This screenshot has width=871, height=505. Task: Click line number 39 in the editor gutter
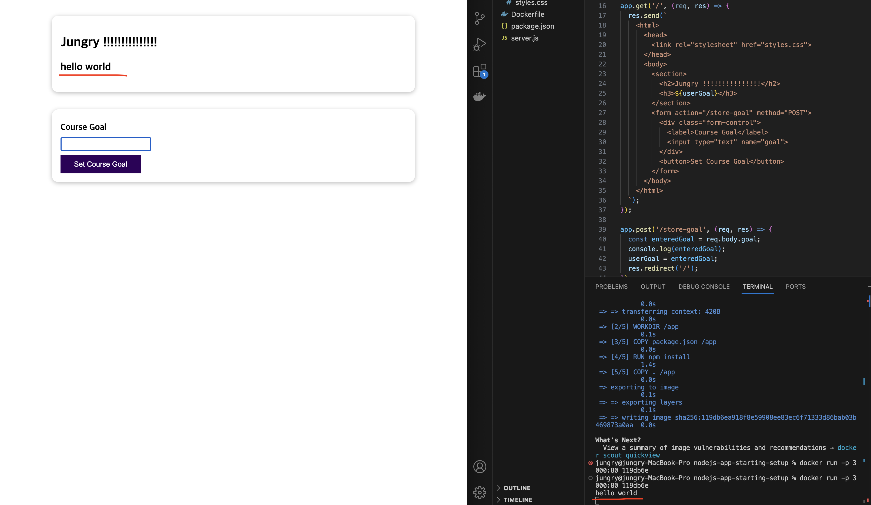point(602,229)
